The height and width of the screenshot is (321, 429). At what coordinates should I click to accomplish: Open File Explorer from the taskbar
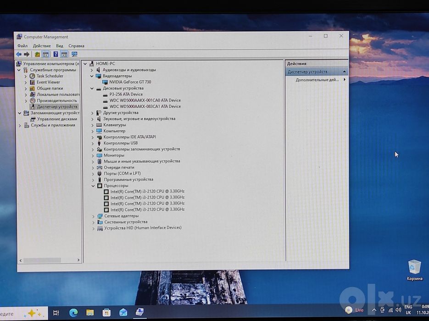(x=90, y=312)
